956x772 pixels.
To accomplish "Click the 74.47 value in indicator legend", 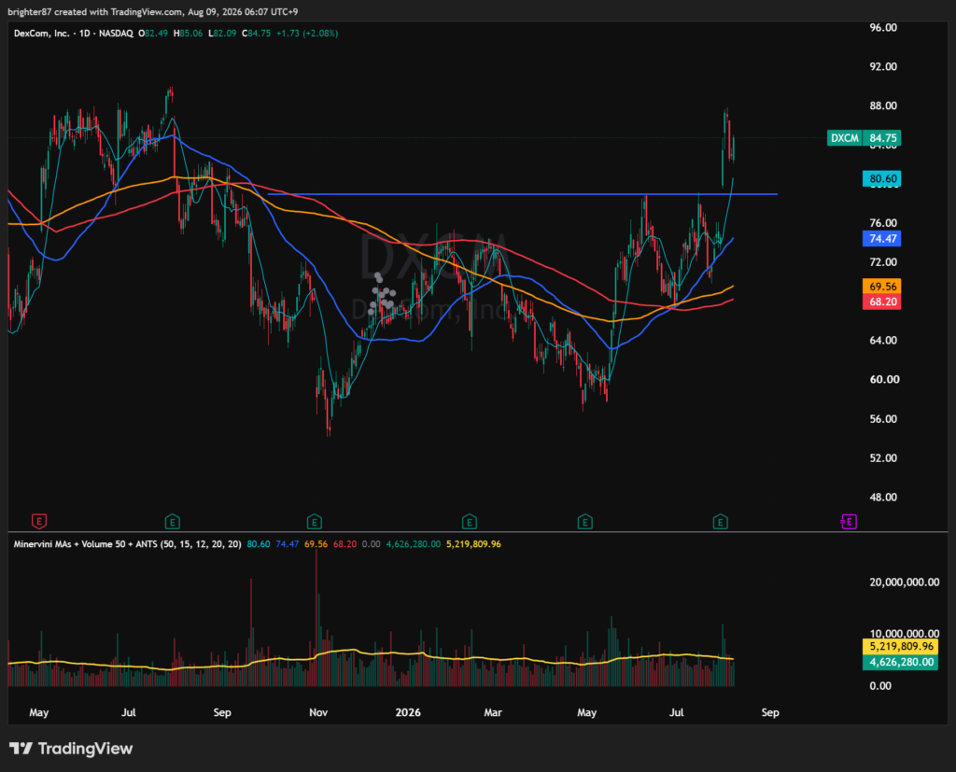I will pos(288,544).
